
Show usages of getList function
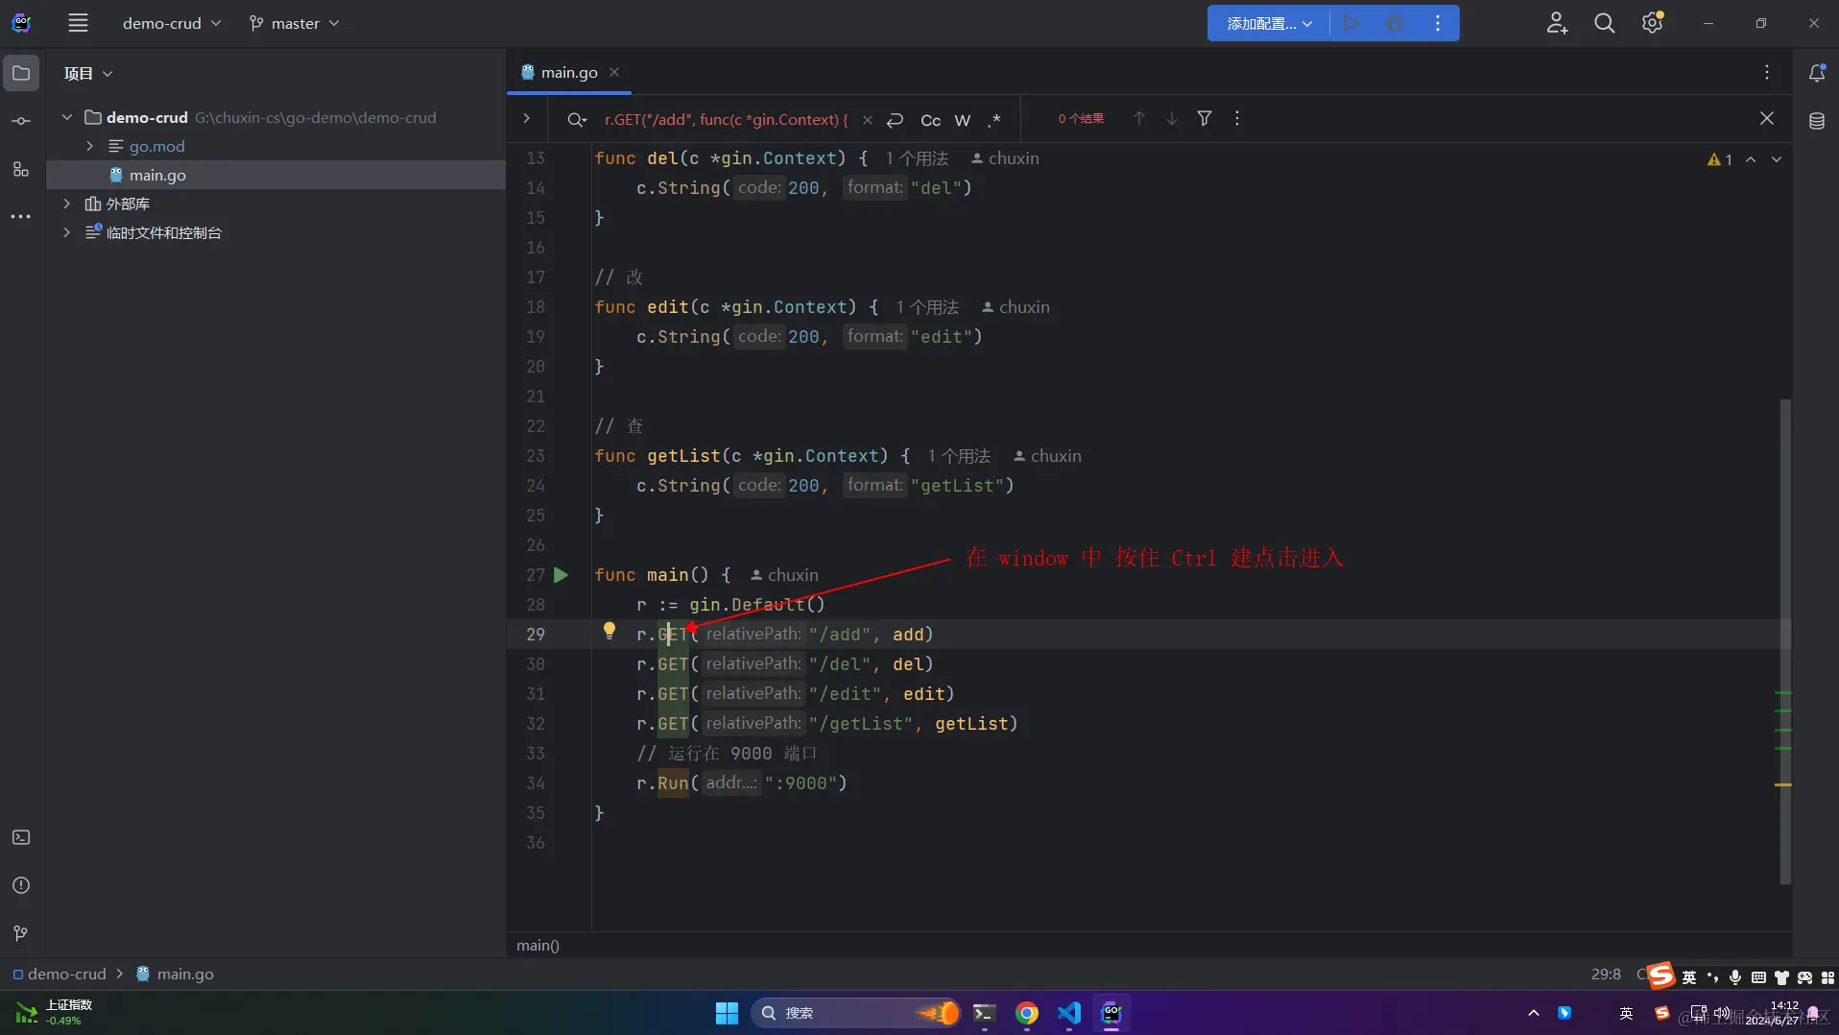pyautogui.click(x=959, y=456)
